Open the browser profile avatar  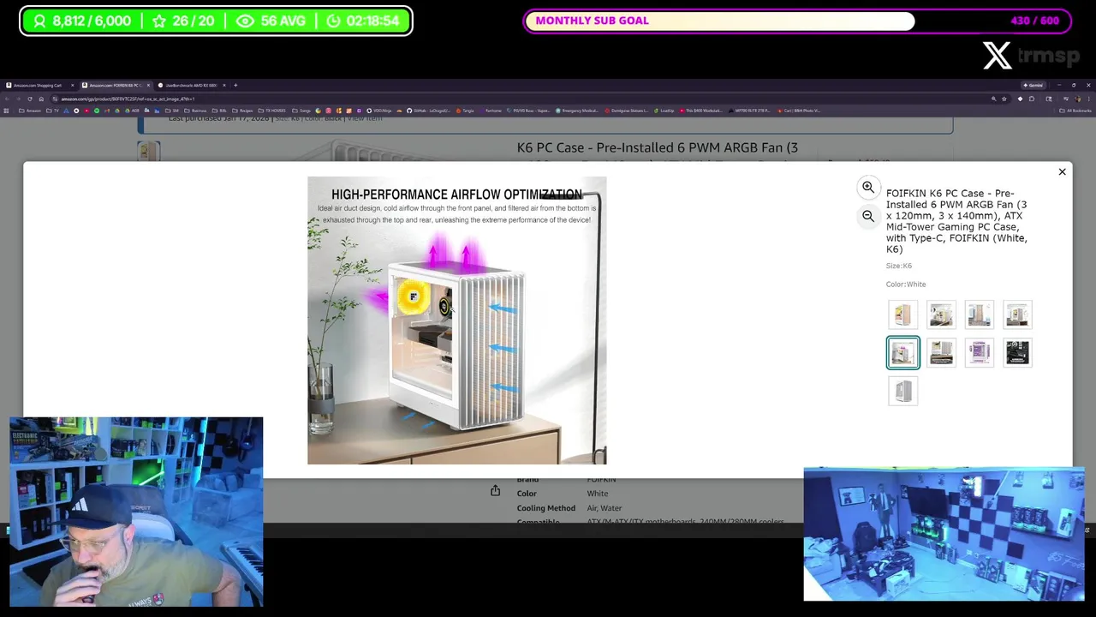[x=1077, y=99]
